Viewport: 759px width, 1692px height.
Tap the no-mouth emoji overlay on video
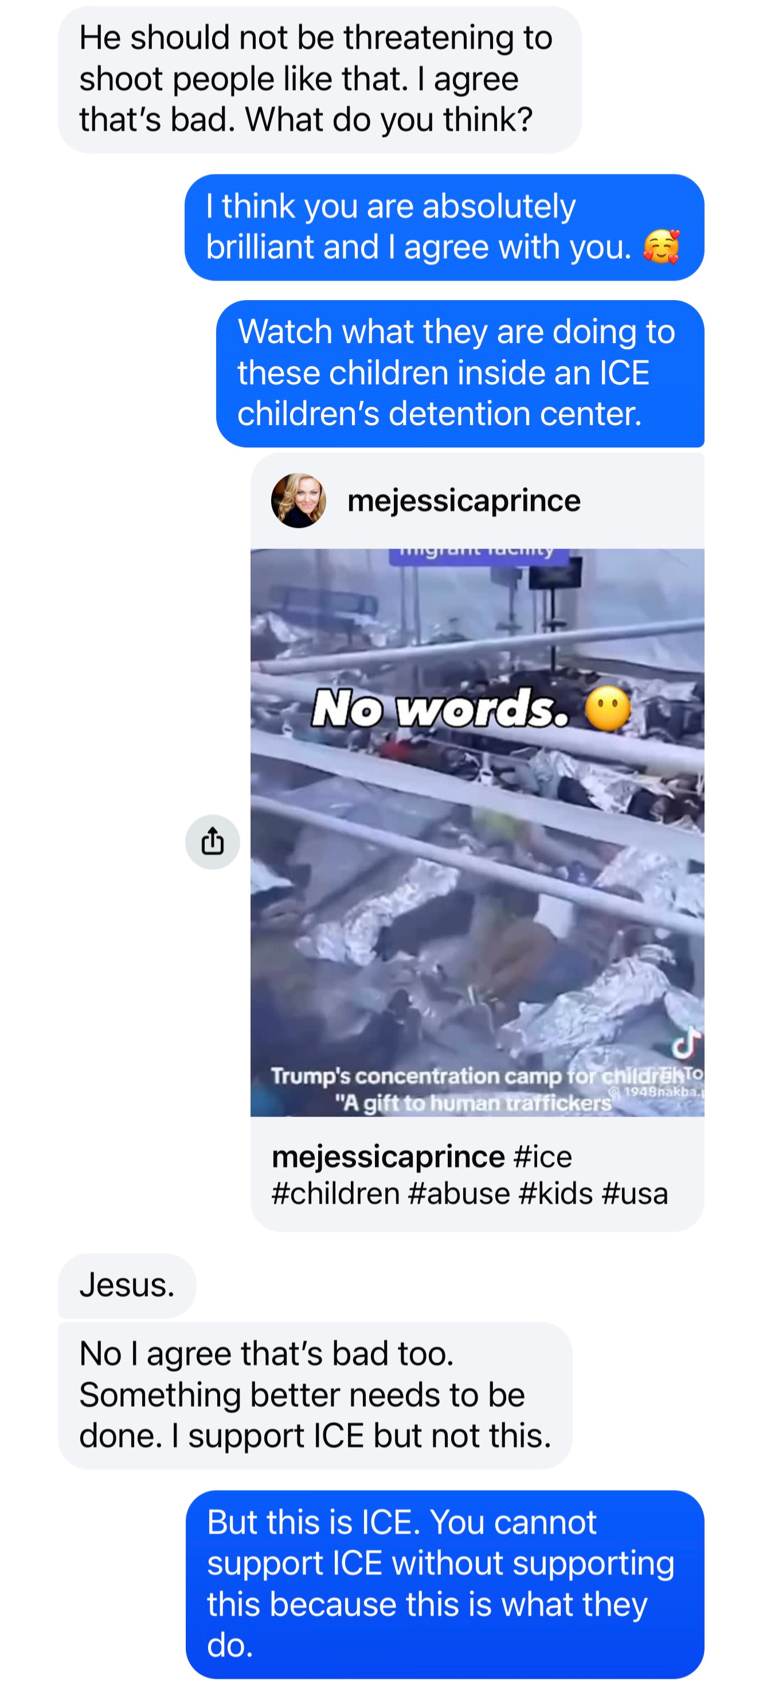coord(608,709)
